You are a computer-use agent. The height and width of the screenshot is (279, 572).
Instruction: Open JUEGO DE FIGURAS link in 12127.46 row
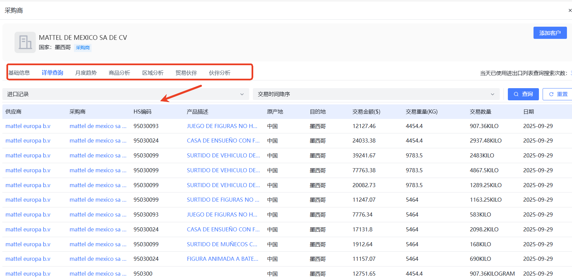222,126
